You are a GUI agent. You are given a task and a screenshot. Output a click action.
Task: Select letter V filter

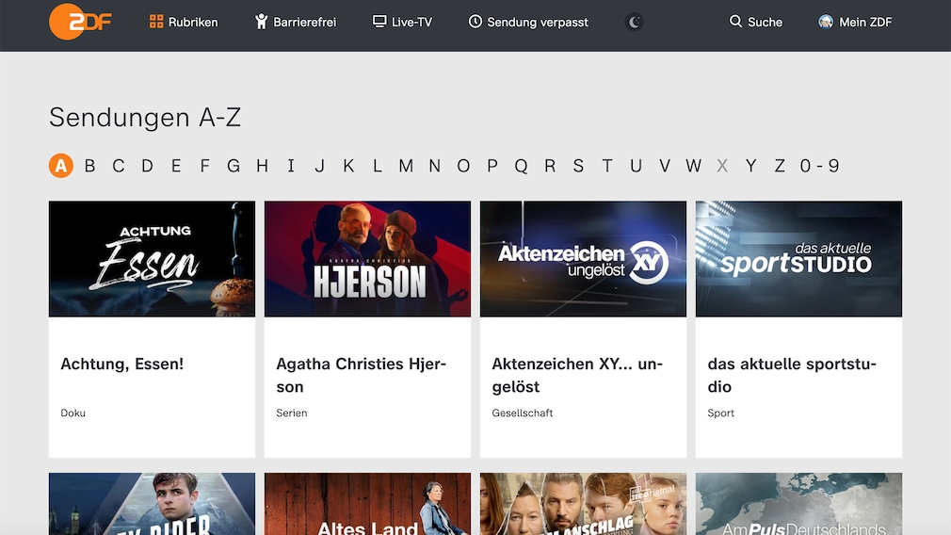(x=665, y=166)
